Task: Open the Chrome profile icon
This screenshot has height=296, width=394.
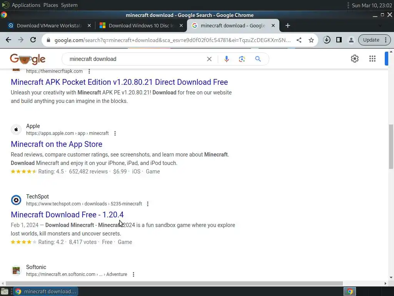Action: [351, 40]
